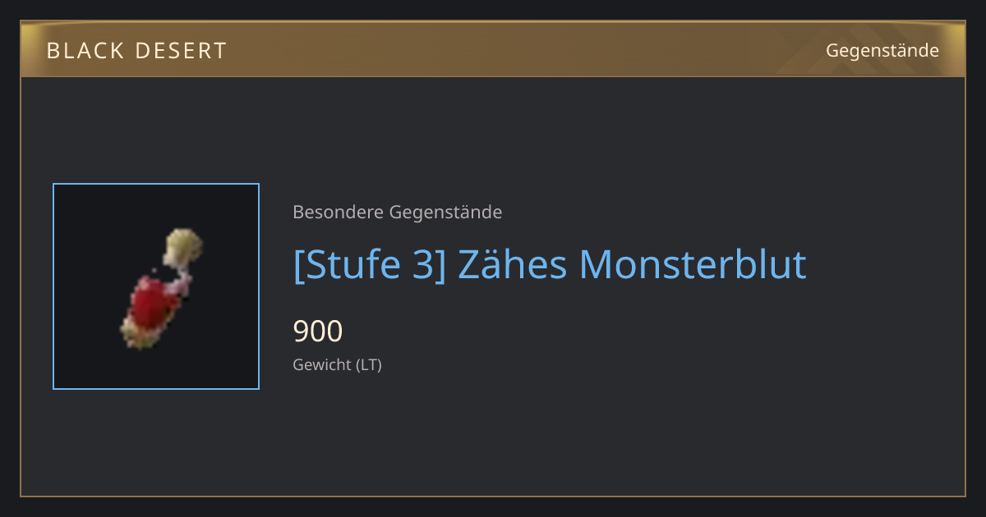Click the Zähes Monsterblut item icon
Viewport: 986px width, 517px height.
[x=161, y=289]
